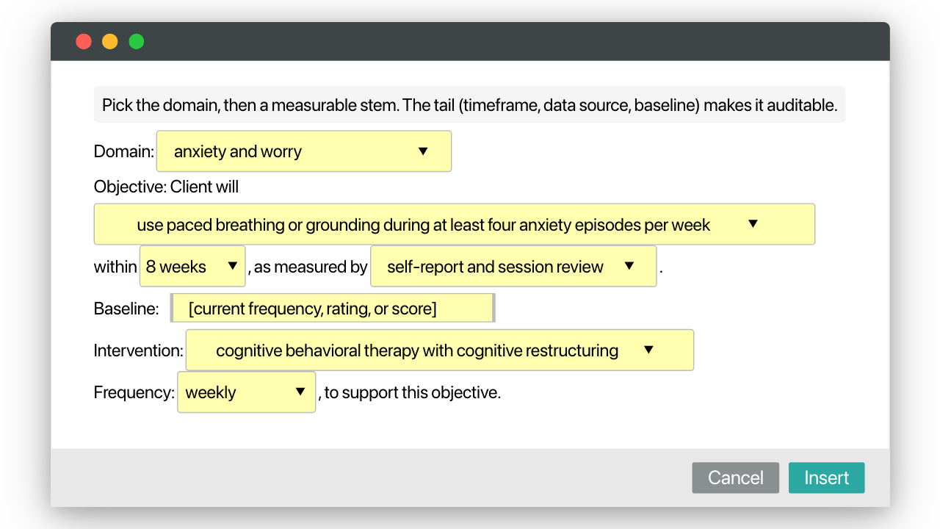Click the arrow icon on the objective stem field
The width and height of the screenshot is (940, 529).
pos(753,224)
